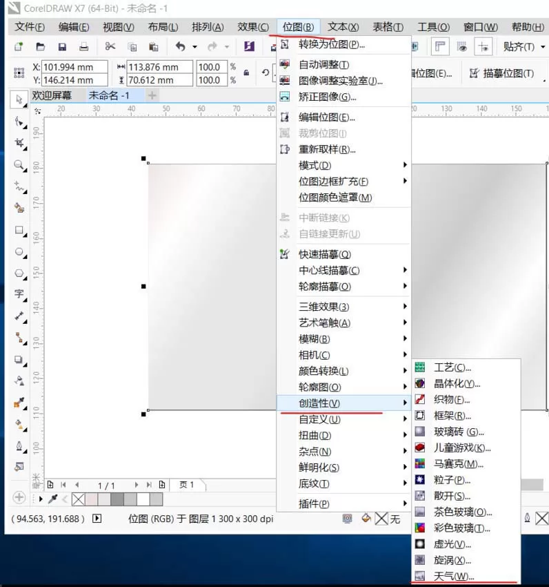Screen dimensions: 549x587
Task: Select the Ellipse tool
Action: [x=19, y=252]
